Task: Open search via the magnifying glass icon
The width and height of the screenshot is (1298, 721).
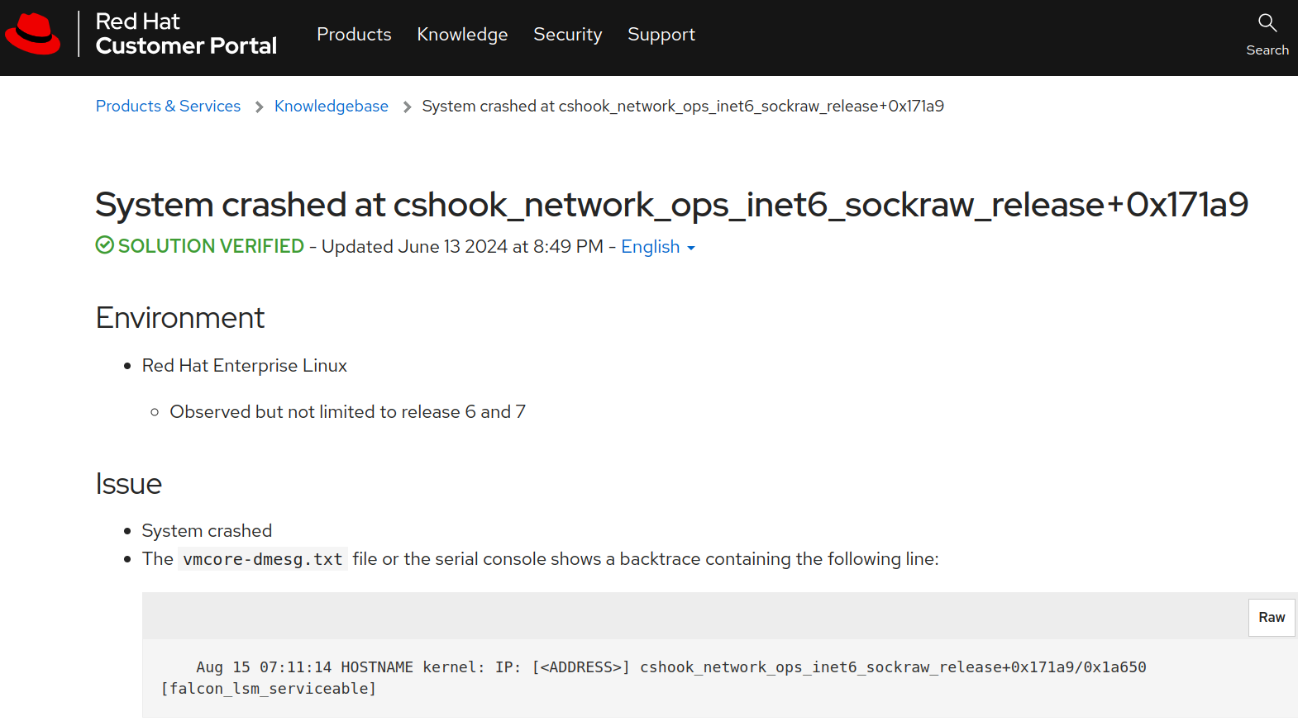Action: [1267, 22]
